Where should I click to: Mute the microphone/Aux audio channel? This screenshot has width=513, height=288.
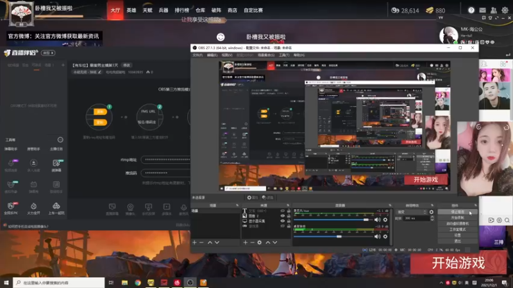click(377, 220)
